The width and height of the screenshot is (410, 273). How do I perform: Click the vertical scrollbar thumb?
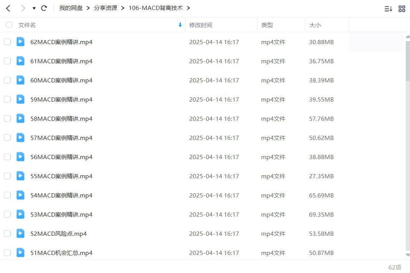[x=408, y=61]
